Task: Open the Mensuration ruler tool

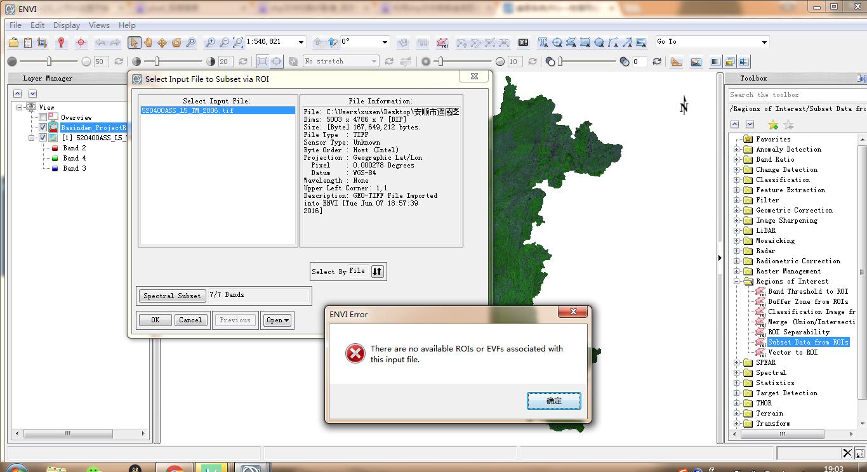Action: (677, 62)
